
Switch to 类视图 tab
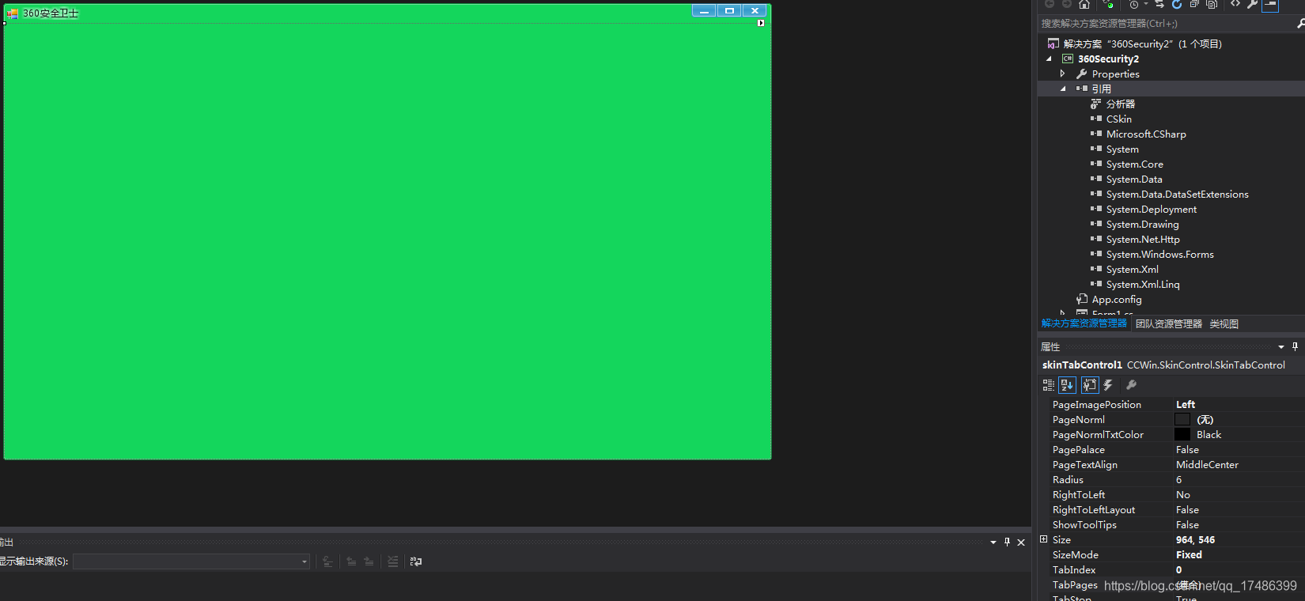pos(1224,324)
